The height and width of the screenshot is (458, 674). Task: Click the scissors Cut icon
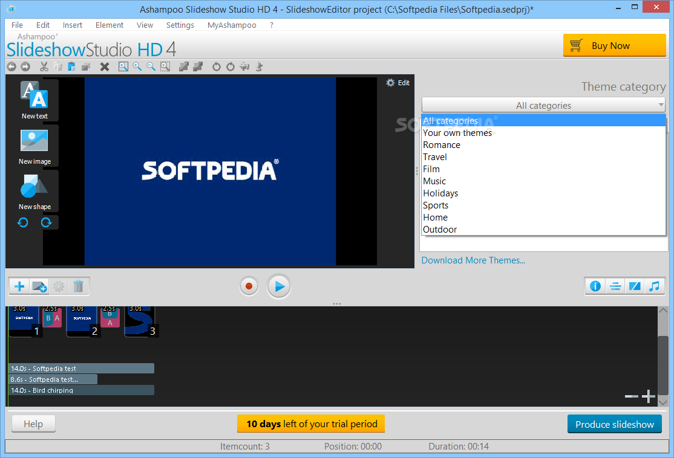point(44,66)
